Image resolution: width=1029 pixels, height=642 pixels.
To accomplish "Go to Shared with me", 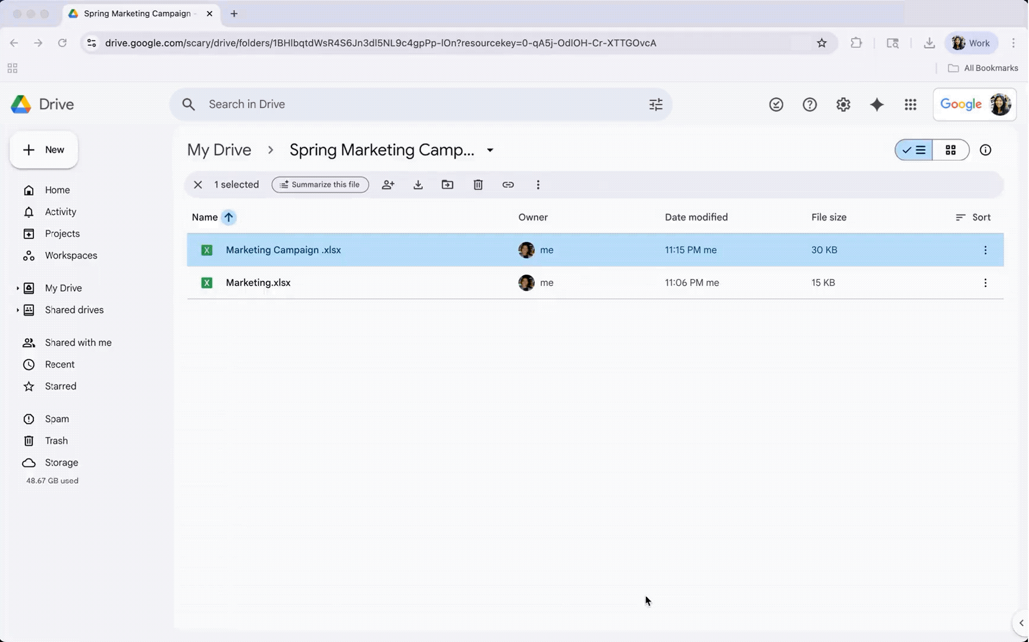I will (x=78, y=342).
